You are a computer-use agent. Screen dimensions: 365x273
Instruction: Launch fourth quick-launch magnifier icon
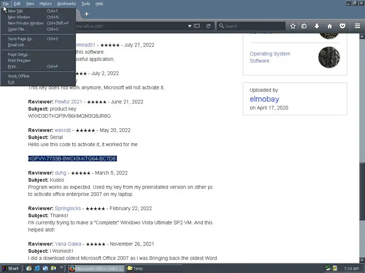tap(53, 269)
